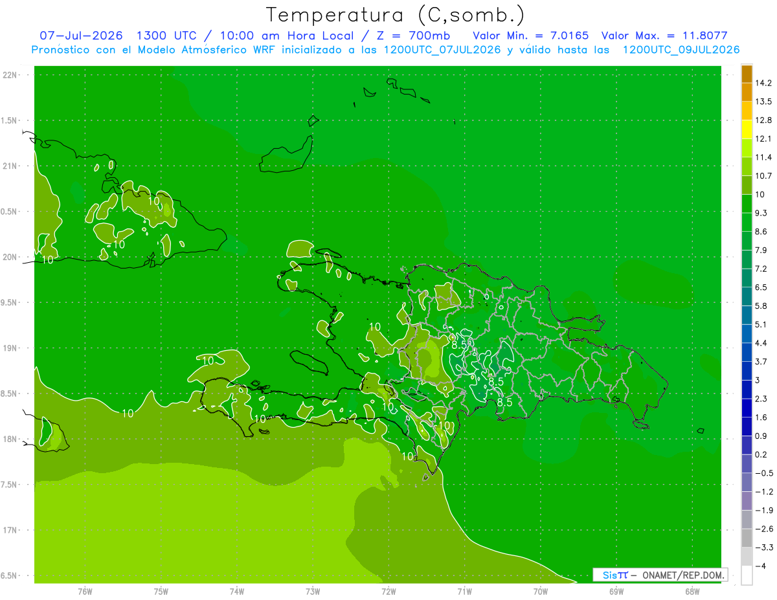Click the '14.2' color scale value
Viewport: 777px width, 600px height.
(x=764, y=83)
